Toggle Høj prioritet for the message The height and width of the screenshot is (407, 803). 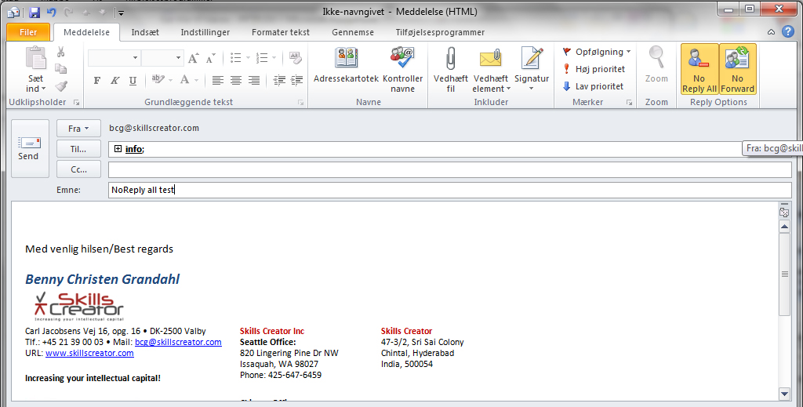pyautogui.click(x=594, y=69)
